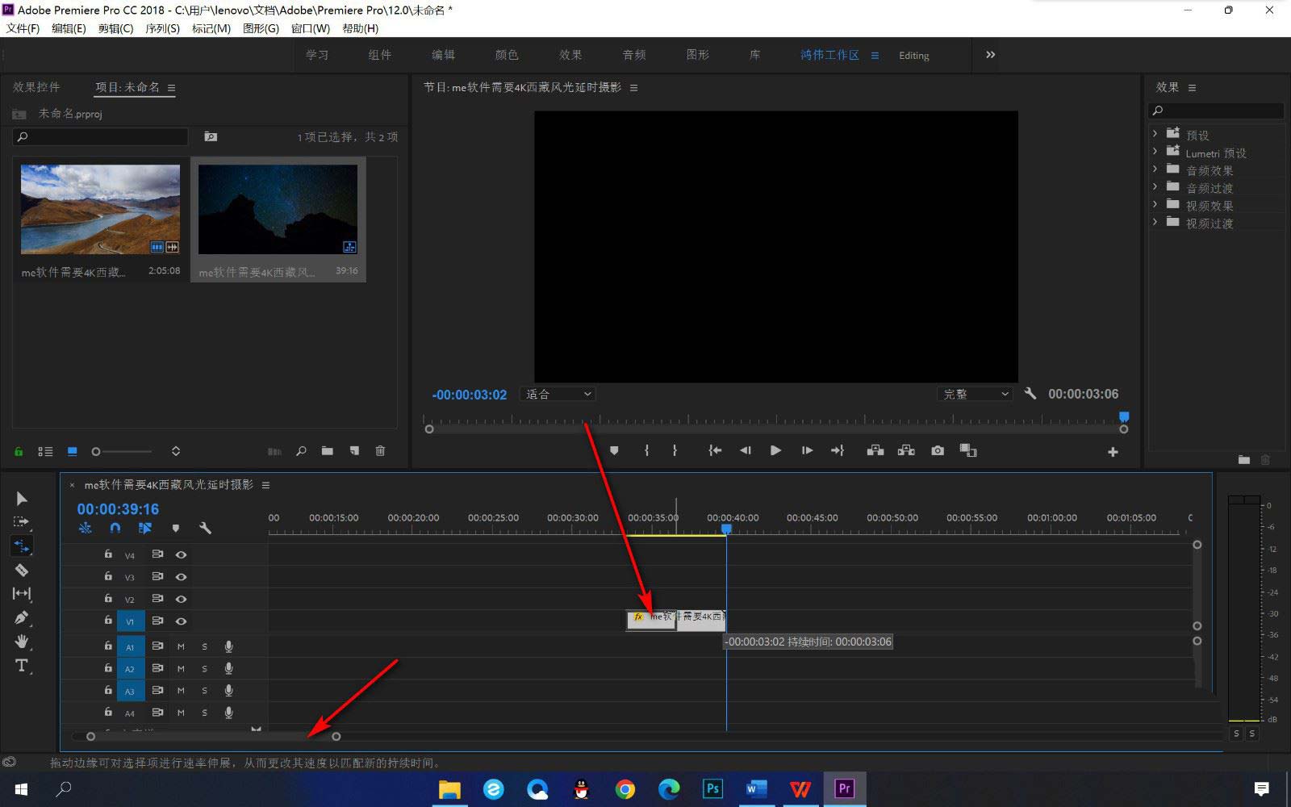Image resolution: width=1291 pixels, height=807 pixels.
Task: Select the Razor tool
Action: (22, 570)
